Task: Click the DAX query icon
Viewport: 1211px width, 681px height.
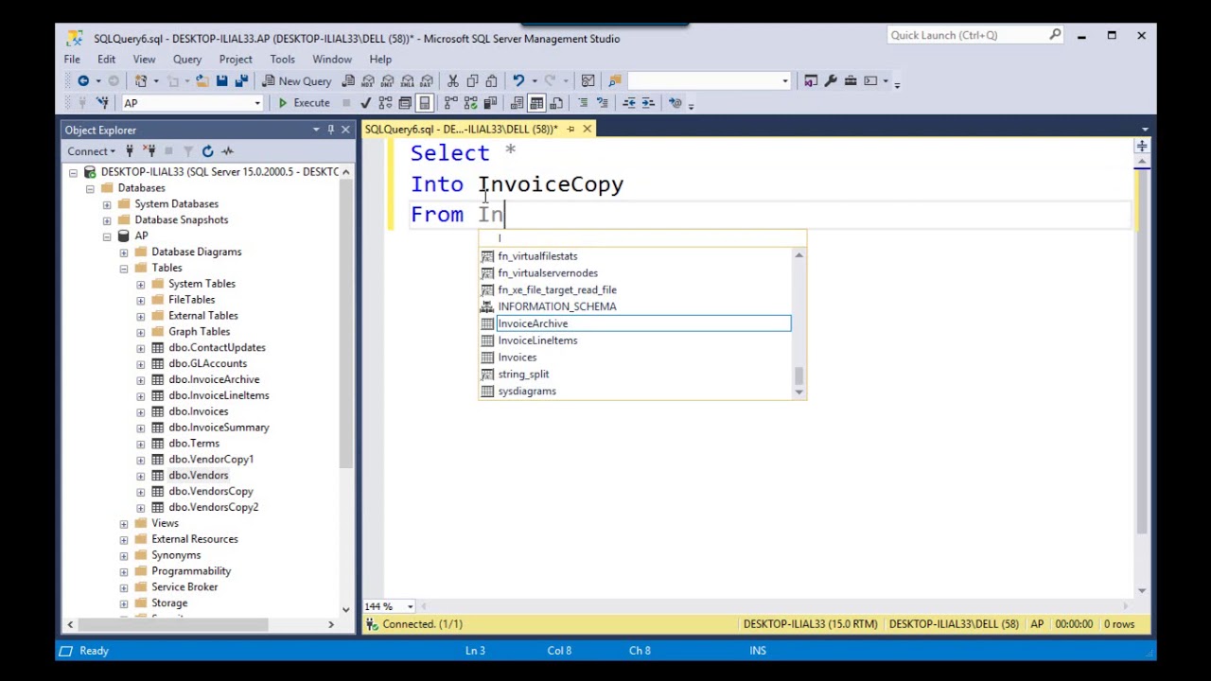Action: (426, 80)
